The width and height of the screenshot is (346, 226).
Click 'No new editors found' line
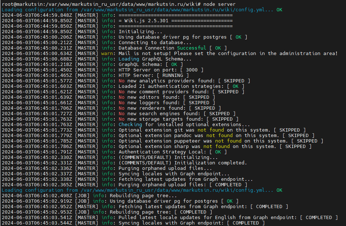coord(109,97)
